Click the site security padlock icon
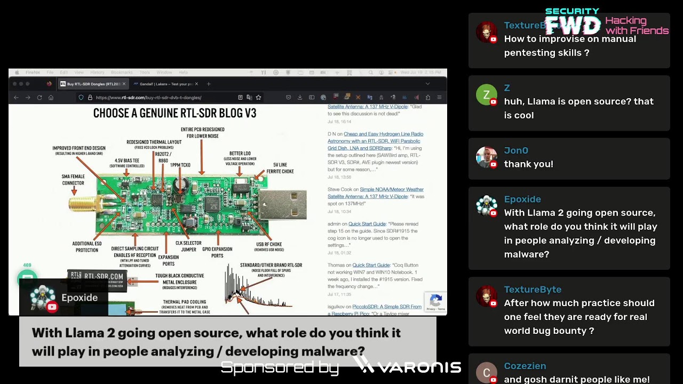 tap(90, 98)
